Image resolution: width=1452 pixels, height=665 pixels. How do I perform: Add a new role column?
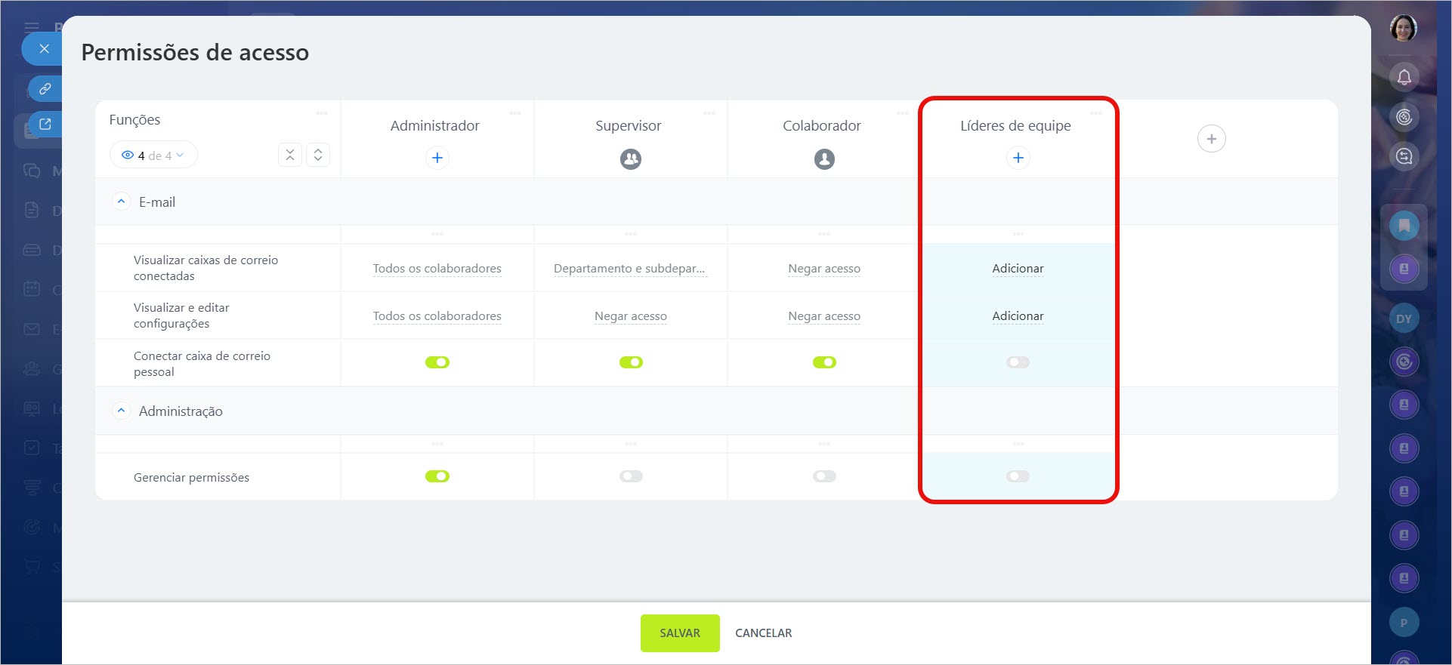point(1211,139)
